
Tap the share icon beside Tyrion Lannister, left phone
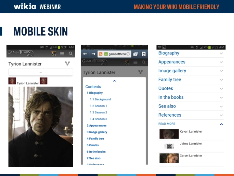pos(67,64)
